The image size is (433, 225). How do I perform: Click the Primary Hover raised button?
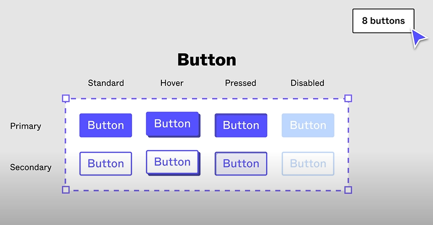click(x=173, y=124)
